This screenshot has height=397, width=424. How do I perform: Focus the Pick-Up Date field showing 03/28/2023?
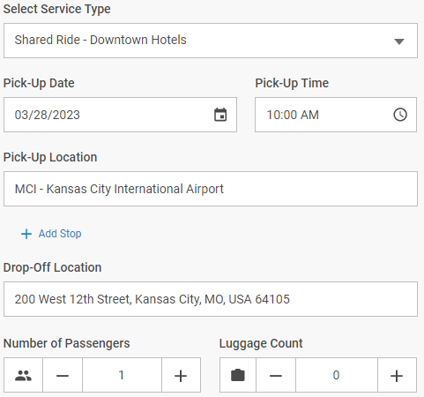click(x=120, y=115)
